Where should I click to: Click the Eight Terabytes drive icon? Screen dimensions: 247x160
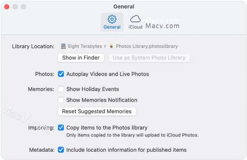[x=63, y=46]
